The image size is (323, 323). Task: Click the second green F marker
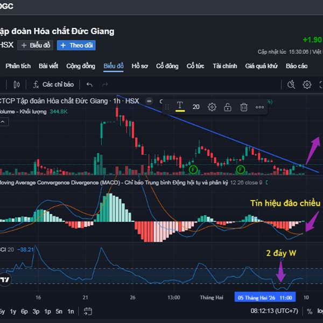tap(241, 170)
